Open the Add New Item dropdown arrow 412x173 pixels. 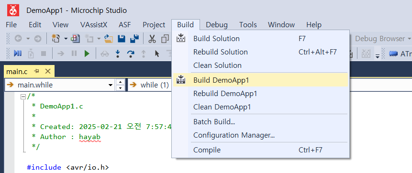click(x=99, y=39)
